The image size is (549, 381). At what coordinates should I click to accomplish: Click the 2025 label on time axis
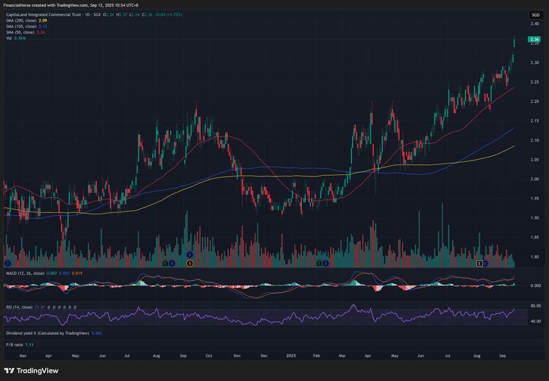(x=291, y=354)
